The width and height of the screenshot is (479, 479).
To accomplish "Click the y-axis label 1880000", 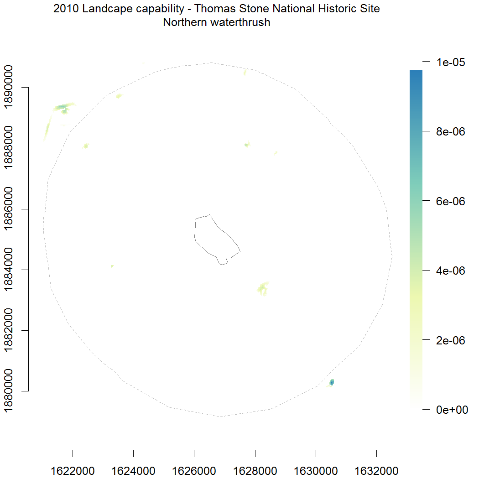I will 8,390.
